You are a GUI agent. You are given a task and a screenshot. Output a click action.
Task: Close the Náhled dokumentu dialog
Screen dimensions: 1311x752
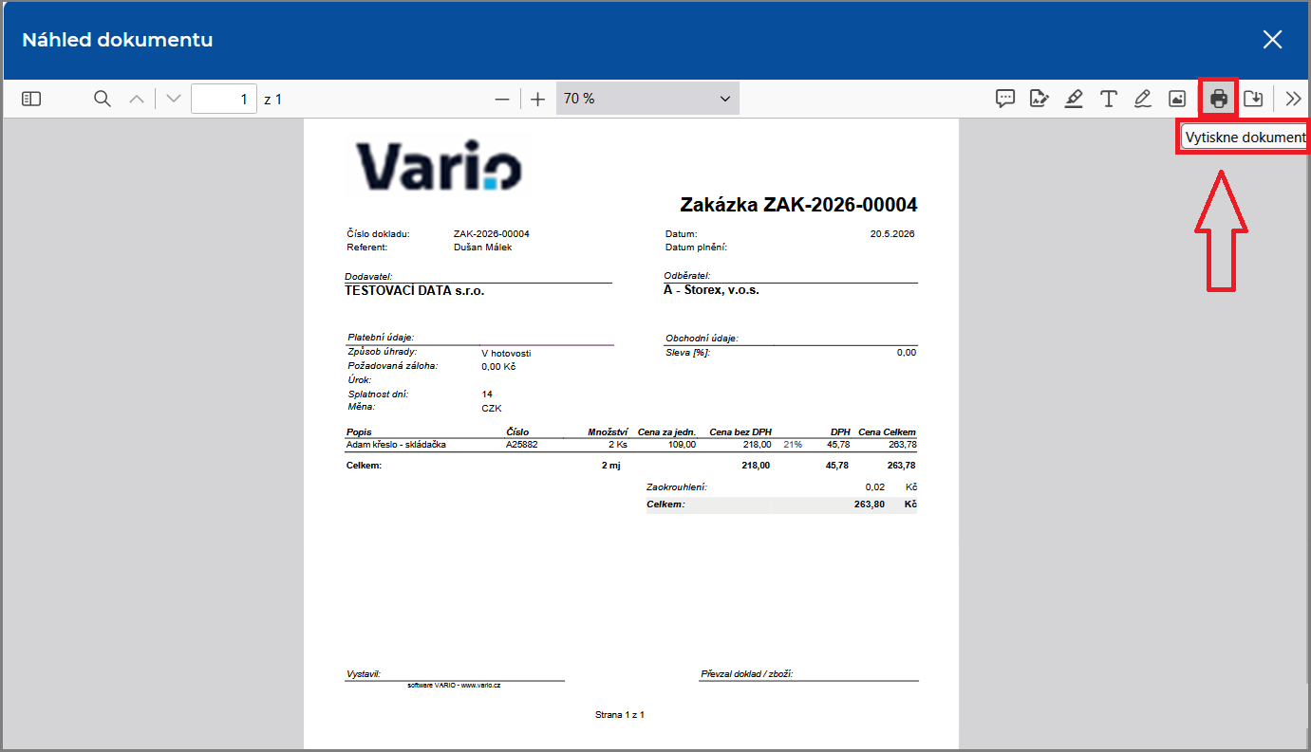[x=1272, y=39]
